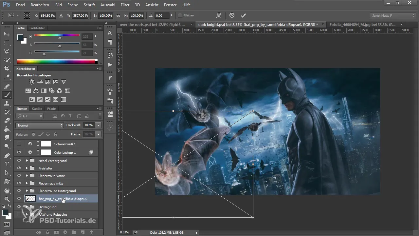This screenshot has width=419, height=236.
Task: Add a Levels adjustment
Action: click(x=40, y=82)
